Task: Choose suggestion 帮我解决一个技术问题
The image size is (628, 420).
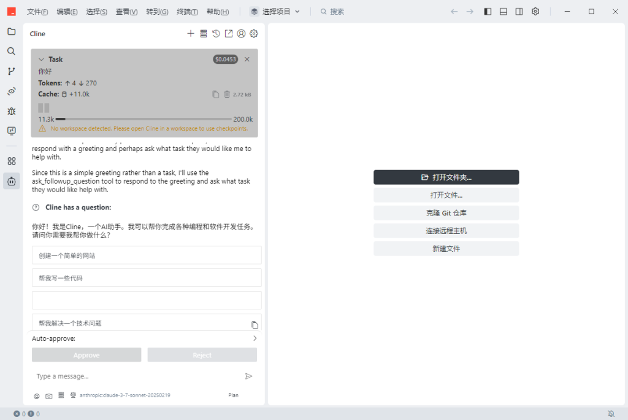Action: pyautogui.click(x=147, y=323)
